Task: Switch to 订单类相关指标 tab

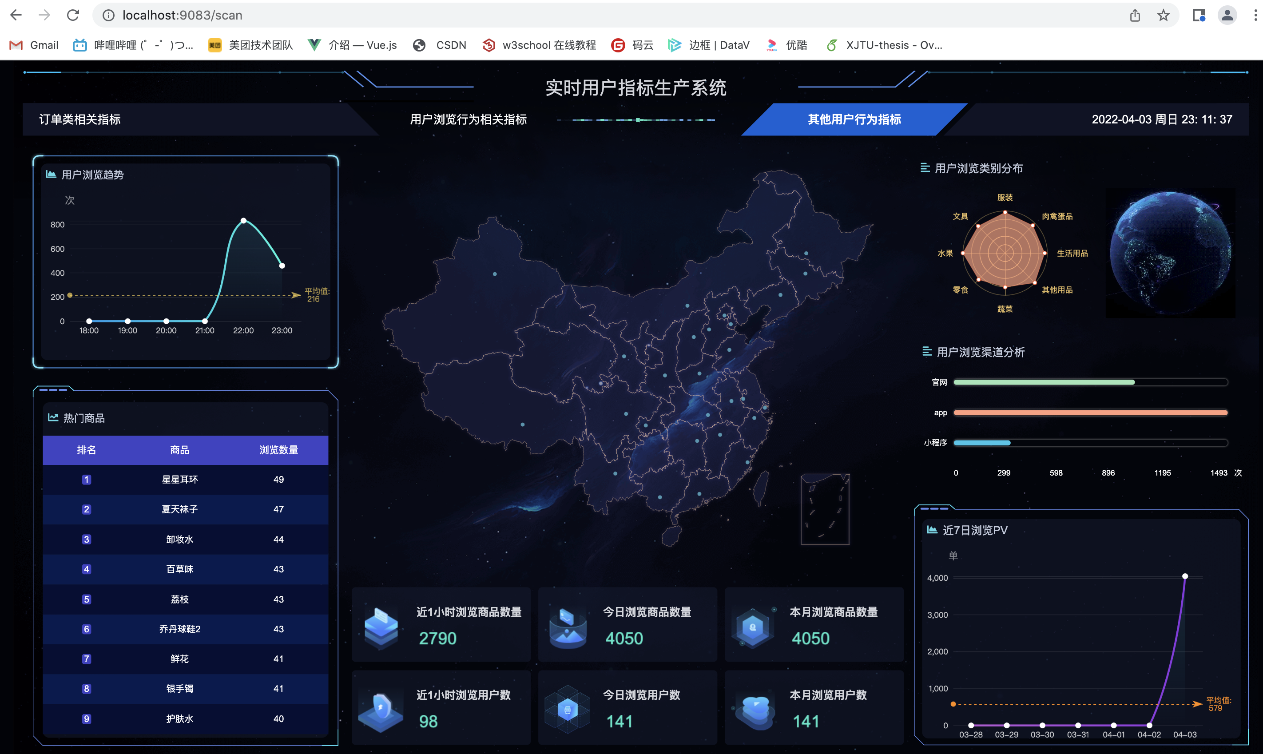Action: [80, 119]
